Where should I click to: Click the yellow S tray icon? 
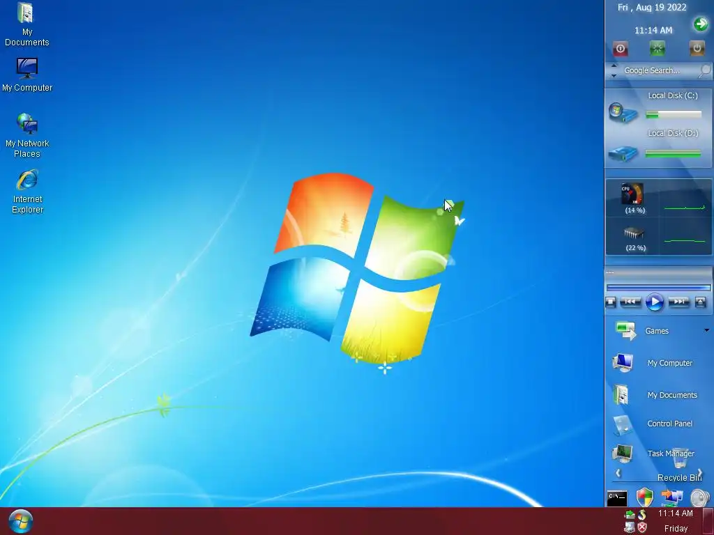point(642,515)
